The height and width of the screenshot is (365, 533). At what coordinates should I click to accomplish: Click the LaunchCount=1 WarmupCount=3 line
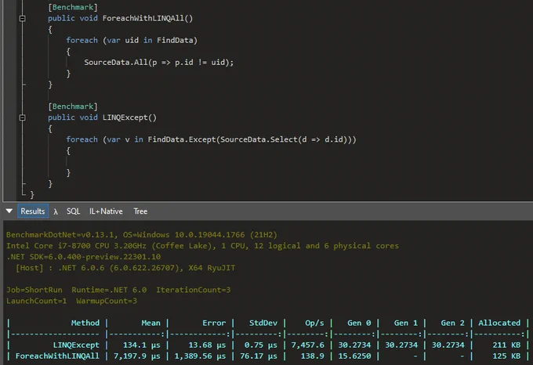tap(71, 301)
